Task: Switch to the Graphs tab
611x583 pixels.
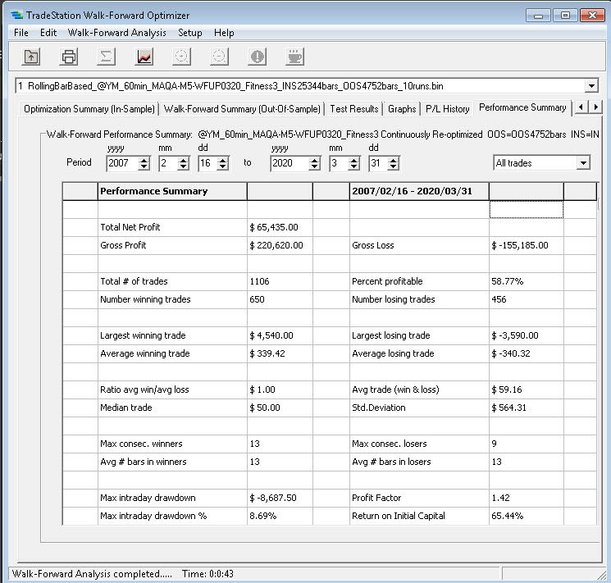Action: pyautogui.click(x=402, y=109)
